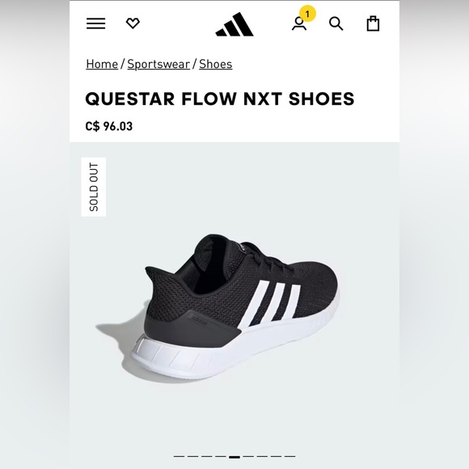469x469 pixels.
Task: Select the seventh image carousel indicator
Action: [x=262, y=456]
